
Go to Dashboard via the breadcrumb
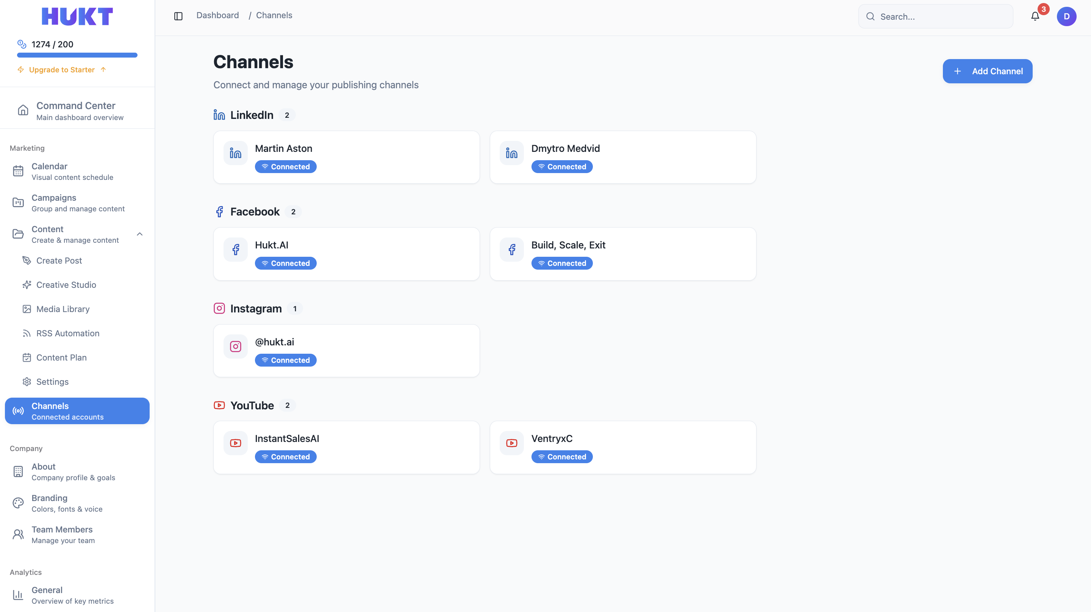click(217, 15)
